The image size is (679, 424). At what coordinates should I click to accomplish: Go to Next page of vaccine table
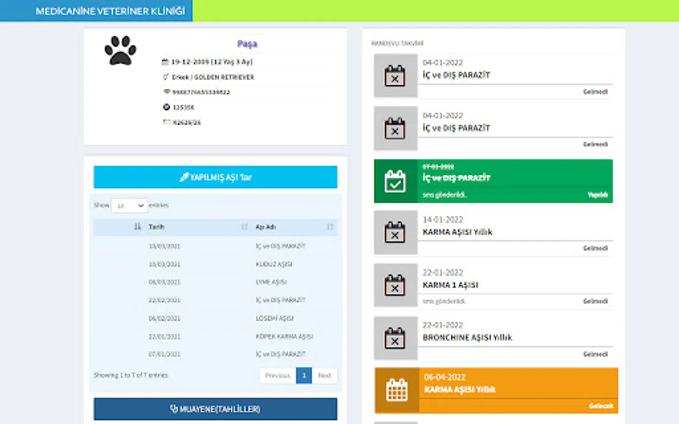pos(324,375)
